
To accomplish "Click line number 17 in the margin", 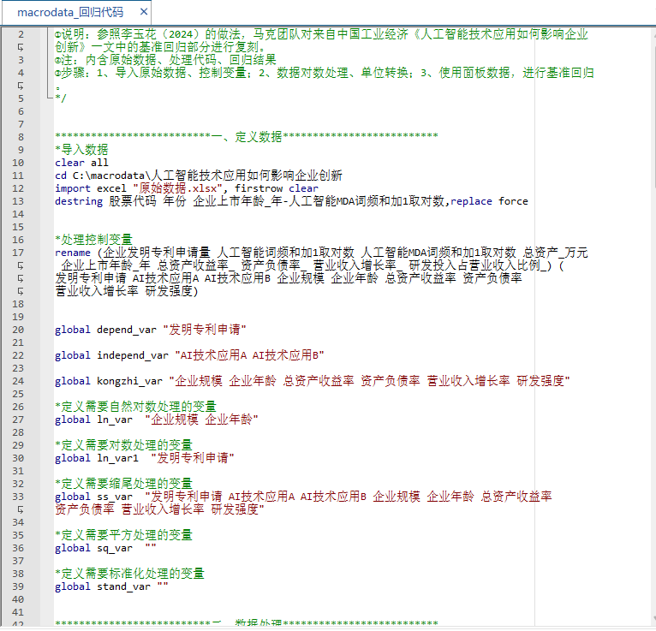I will point(18,253).
